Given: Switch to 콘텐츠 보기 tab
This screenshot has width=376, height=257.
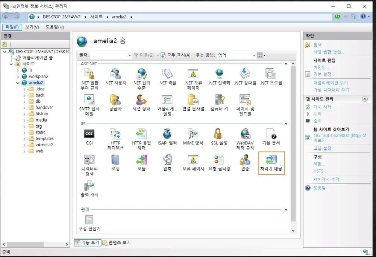Looking at the screenshot, I should tap(117, 243).
